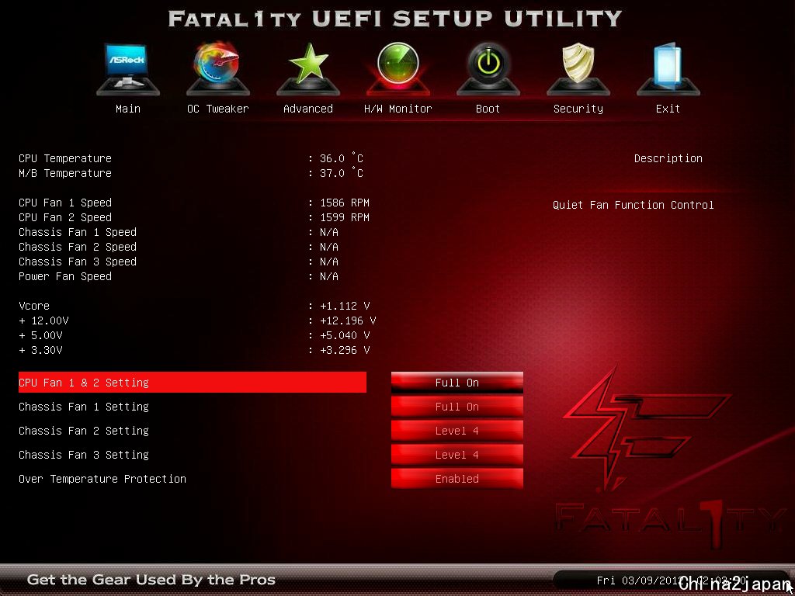Click the '+ 5.00V' label
Screen dimensions: 795x596
point(40,335)
